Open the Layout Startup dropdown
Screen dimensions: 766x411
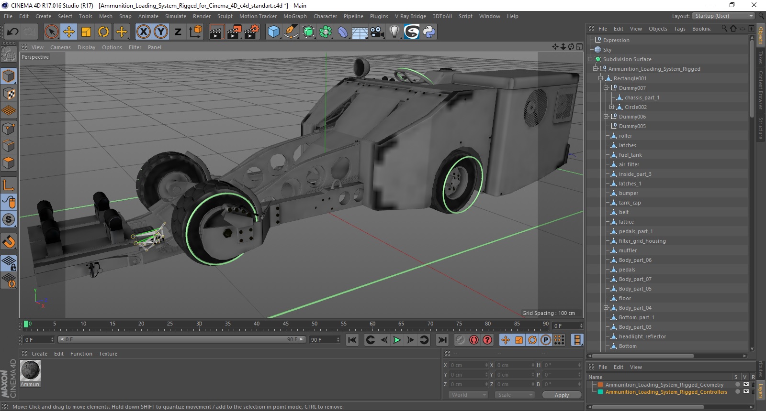coord(723,16)
